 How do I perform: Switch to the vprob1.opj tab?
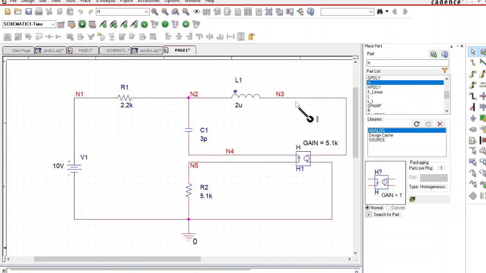[147, 50]
